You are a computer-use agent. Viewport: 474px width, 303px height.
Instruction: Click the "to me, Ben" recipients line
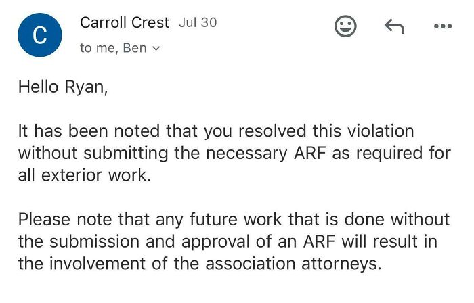tap(114, 48)
